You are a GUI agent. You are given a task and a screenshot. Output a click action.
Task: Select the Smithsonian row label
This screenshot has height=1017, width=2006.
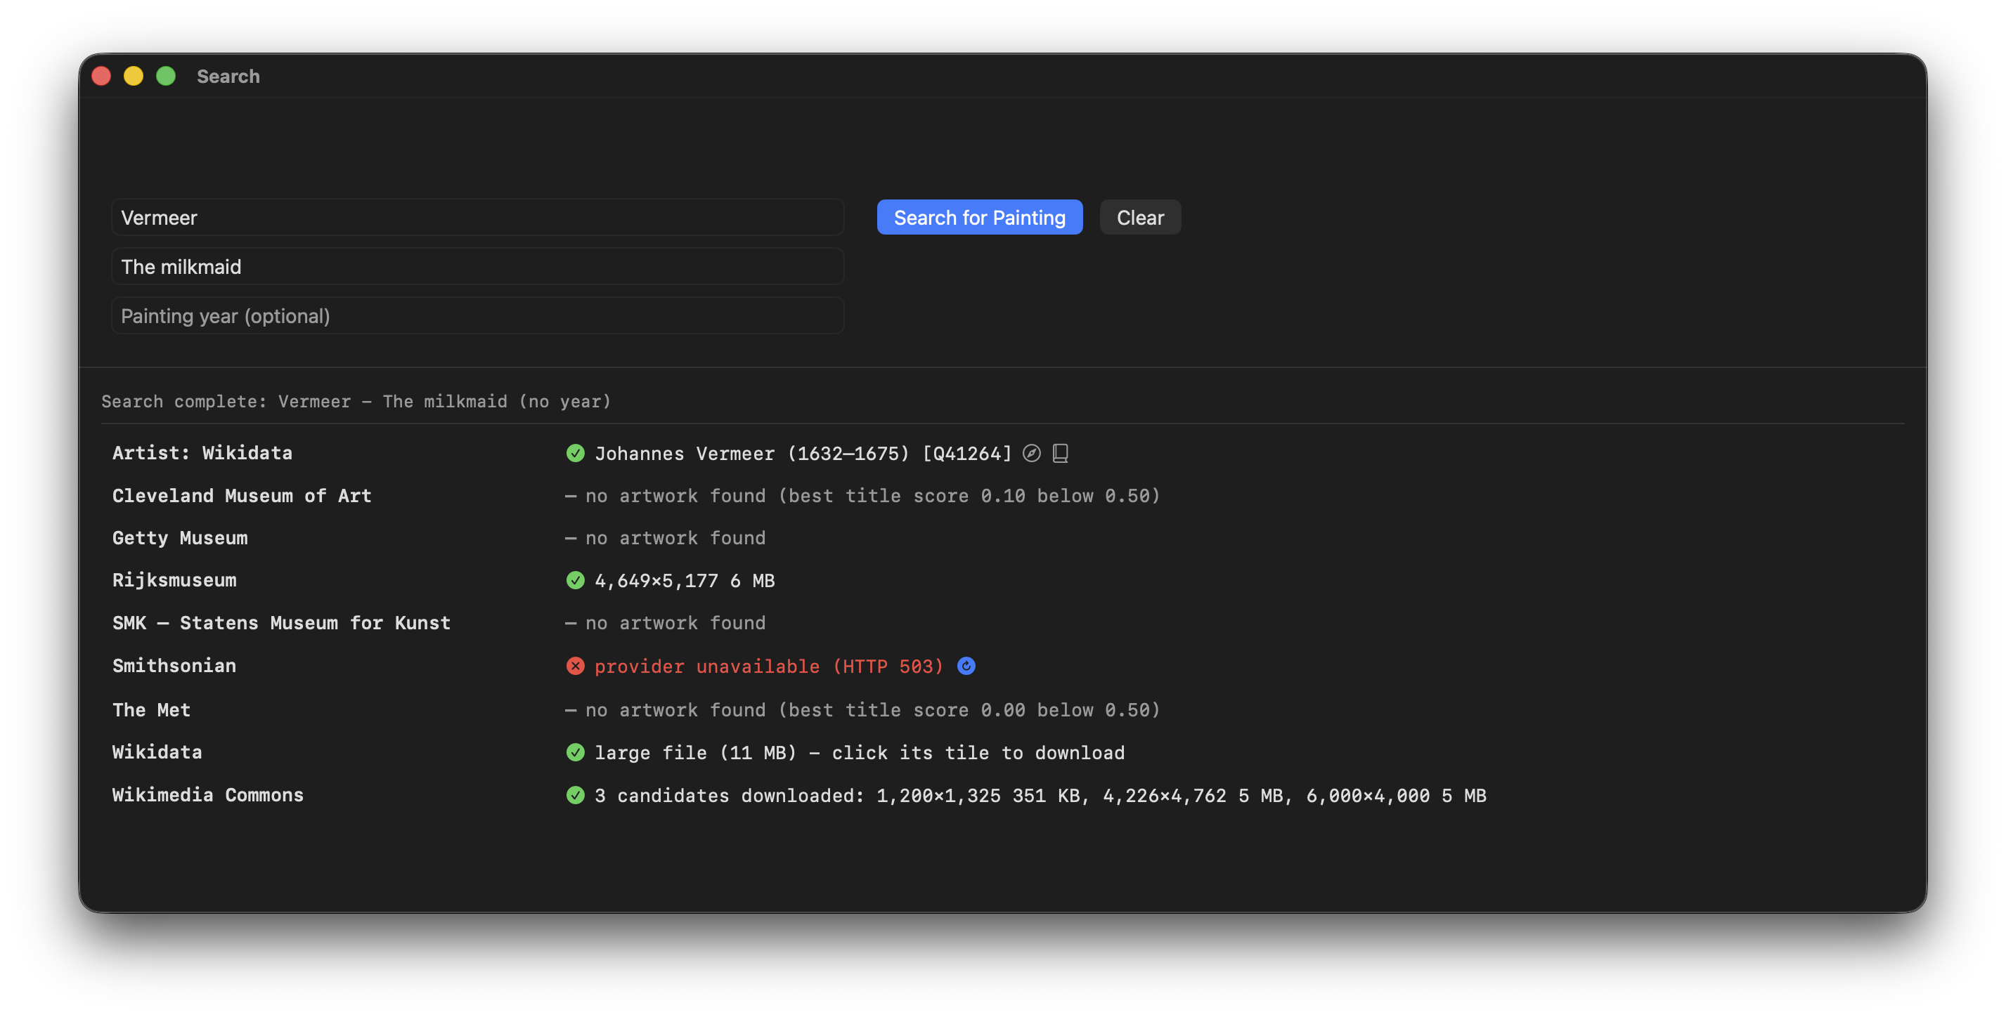click(x=174, y=666)
